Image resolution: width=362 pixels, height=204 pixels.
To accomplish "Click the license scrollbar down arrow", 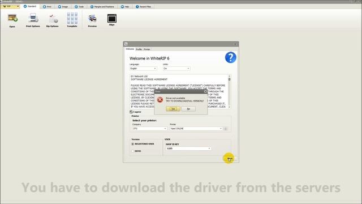I will [x=229, y=107].
